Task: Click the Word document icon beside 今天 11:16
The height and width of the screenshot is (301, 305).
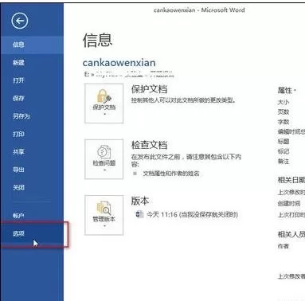Action: [139, 214]
